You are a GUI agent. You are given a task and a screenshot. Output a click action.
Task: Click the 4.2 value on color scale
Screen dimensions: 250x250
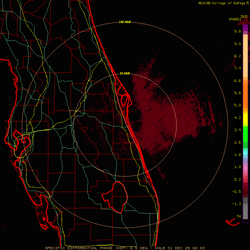pyautogui.click(x=237, y=118)
